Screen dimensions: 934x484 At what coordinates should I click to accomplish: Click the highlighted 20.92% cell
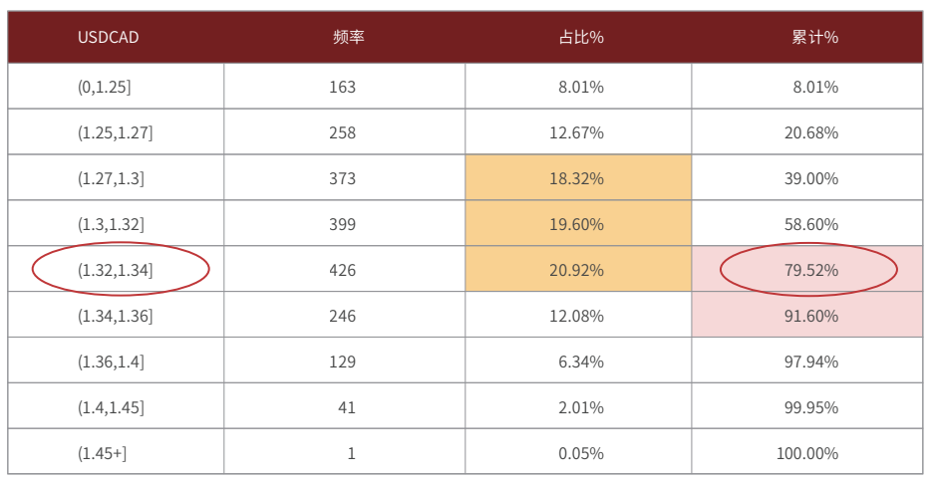578,269
